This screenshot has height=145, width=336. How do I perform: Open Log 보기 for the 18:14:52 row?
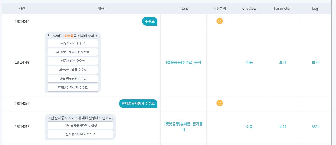coord(315,127)
